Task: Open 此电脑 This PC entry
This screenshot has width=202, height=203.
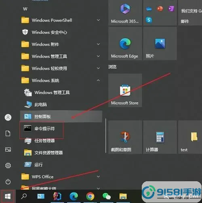Action: [x=61, y=104]
